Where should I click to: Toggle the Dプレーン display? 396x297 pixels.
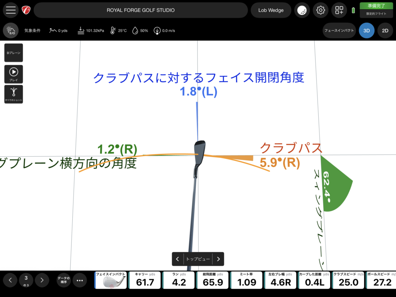(14, 53)
